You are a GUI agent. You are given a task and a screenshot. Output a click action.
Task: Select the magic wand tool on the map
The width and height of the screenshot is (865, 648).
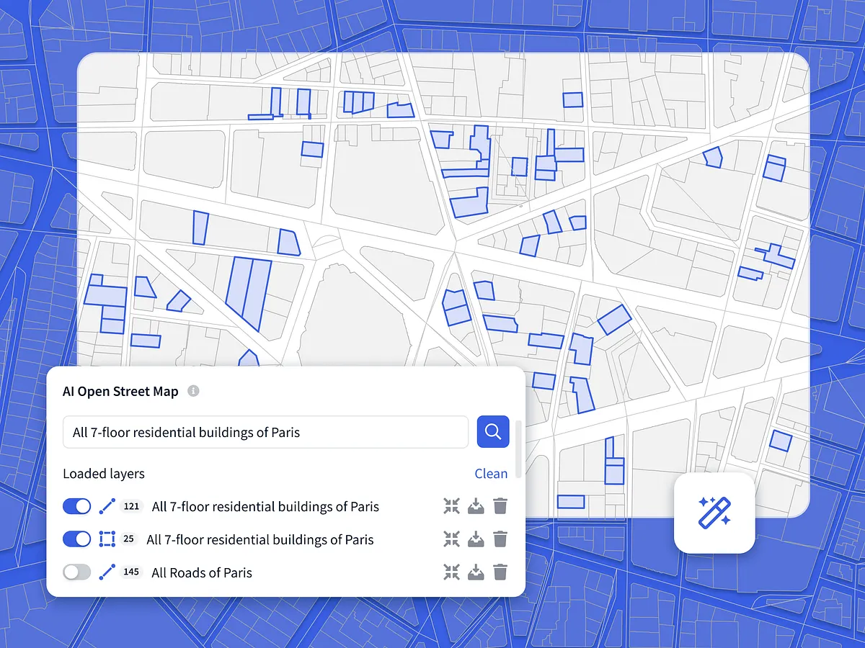coord(714,513)
